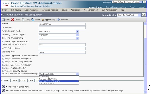Click the red X Delete icon
Screen dimensions: 151x94
(13, 20)
